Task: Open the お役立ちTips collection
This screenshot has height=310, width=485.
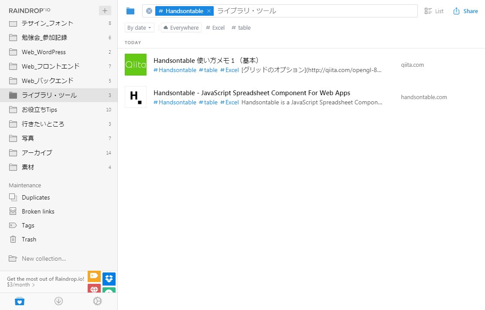Action: pyautogui.click(x=59, y=110)
